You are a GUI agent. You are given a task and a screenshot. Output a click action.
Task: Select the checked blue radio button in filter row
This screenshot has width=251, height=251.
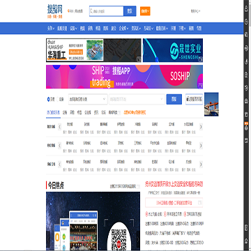pos(48,100)
